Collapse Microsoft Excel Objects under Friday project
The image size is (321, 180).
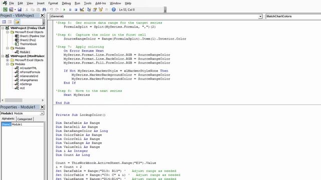pos(8,32)
